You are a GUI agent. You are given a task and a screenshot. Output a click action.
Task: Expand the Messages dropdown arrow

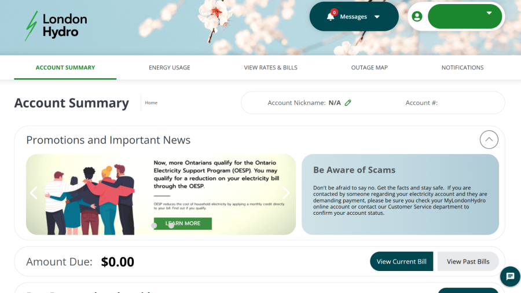[377, 17]
